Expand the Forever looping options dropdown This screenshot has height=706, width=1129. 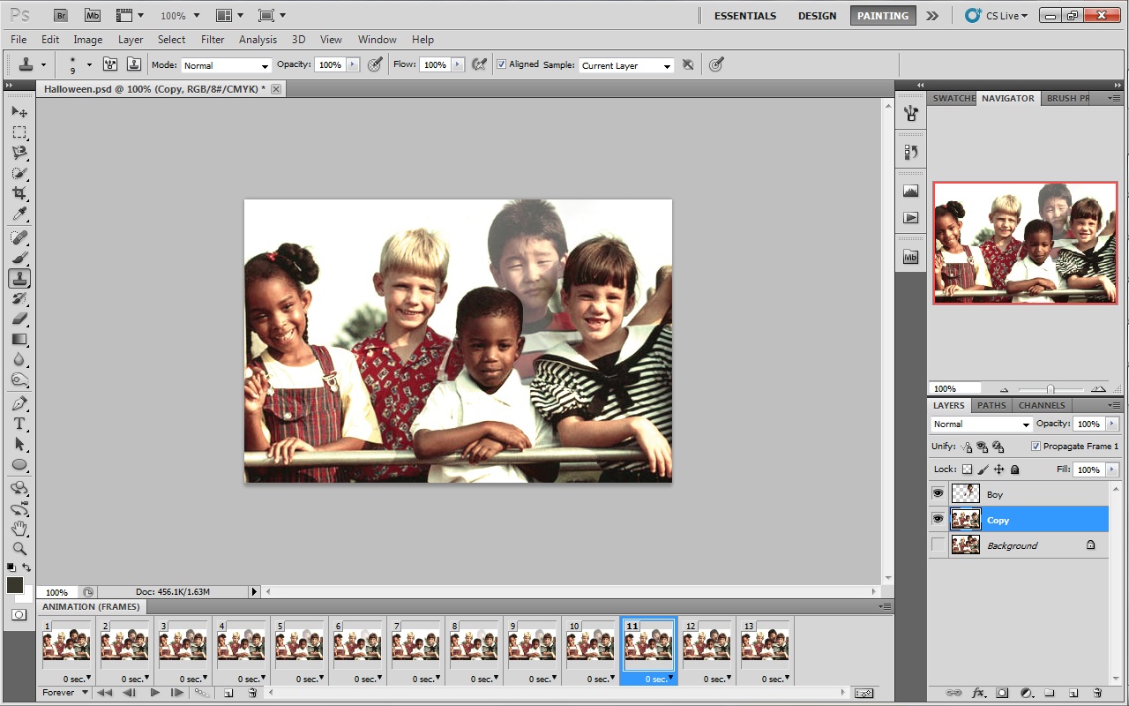pyautogui.click(x=64, y=693)
